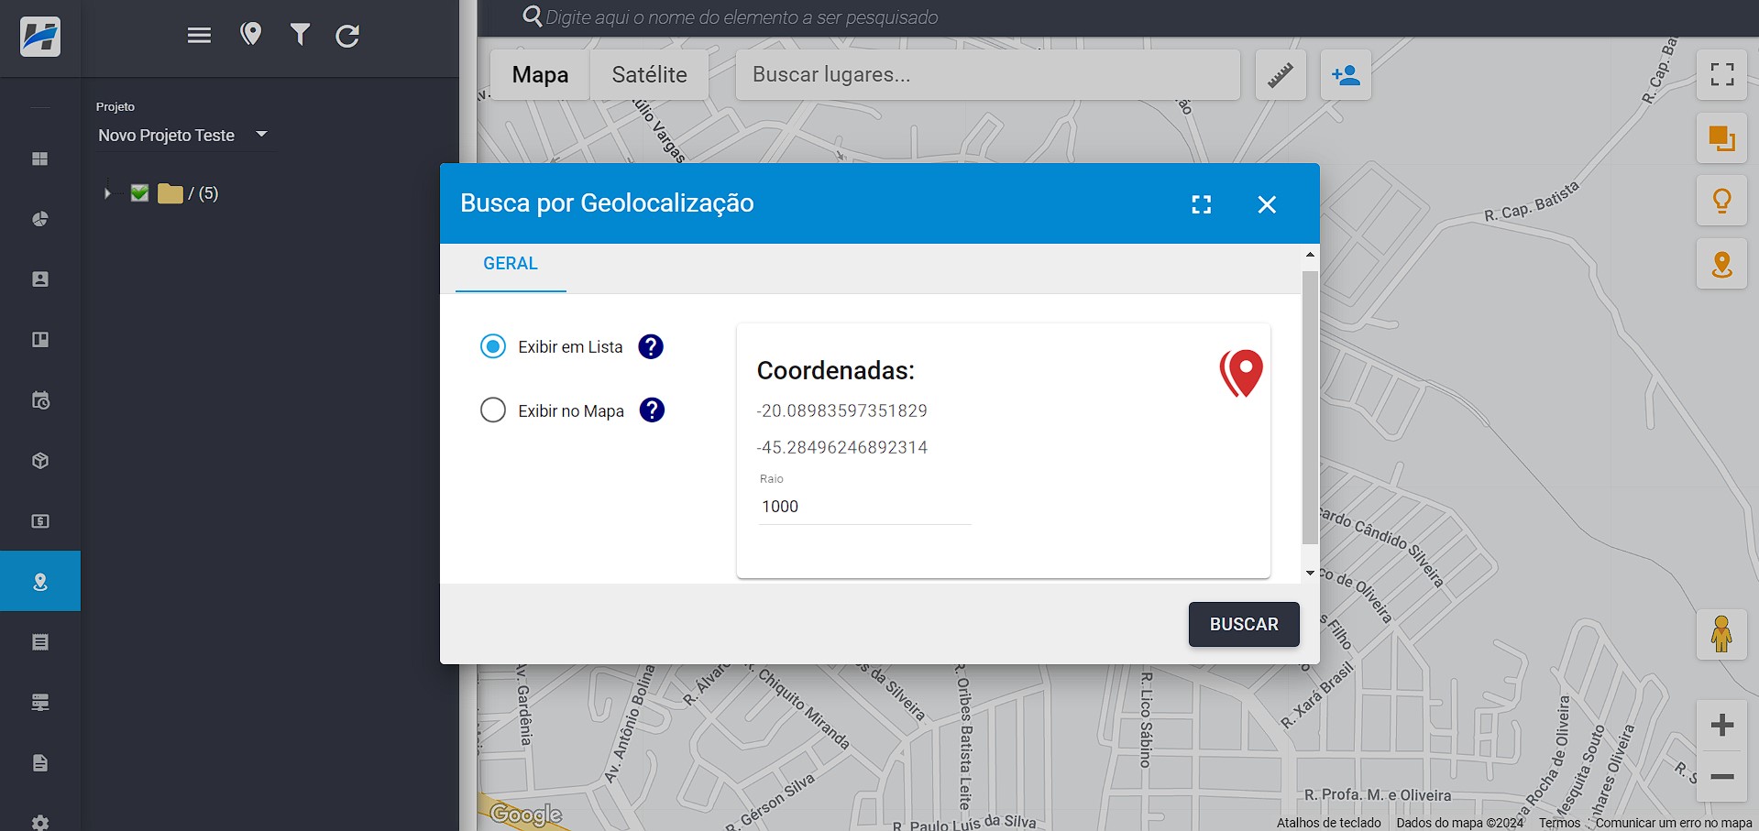Viewport: 1759px width, 831px height.
Task: Open the 3D box sidebar icon
Action: tap(40, 461)
